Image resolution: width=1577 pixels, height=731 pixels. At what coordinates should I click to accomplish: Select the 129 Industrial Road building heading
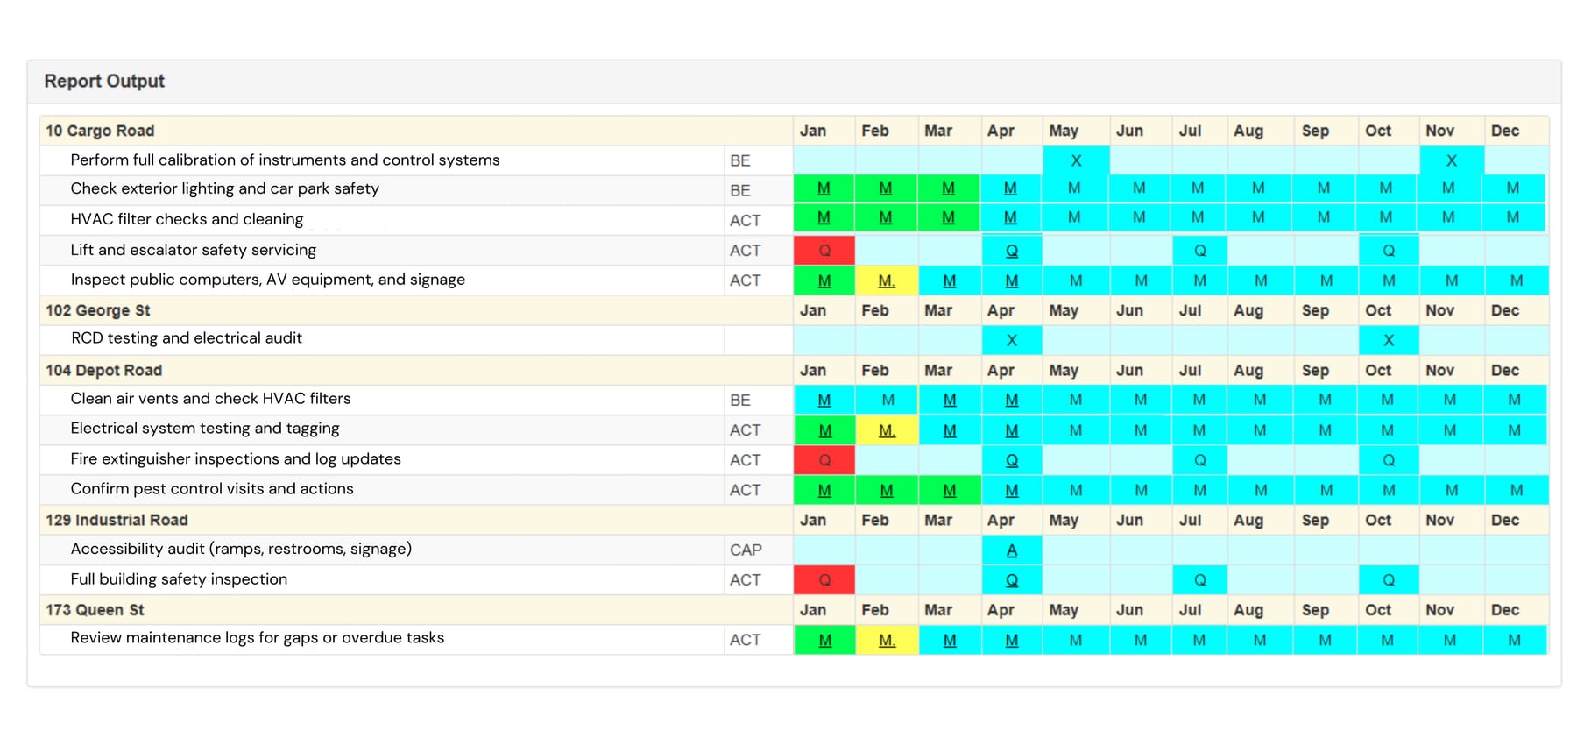(x=117, y=520)
